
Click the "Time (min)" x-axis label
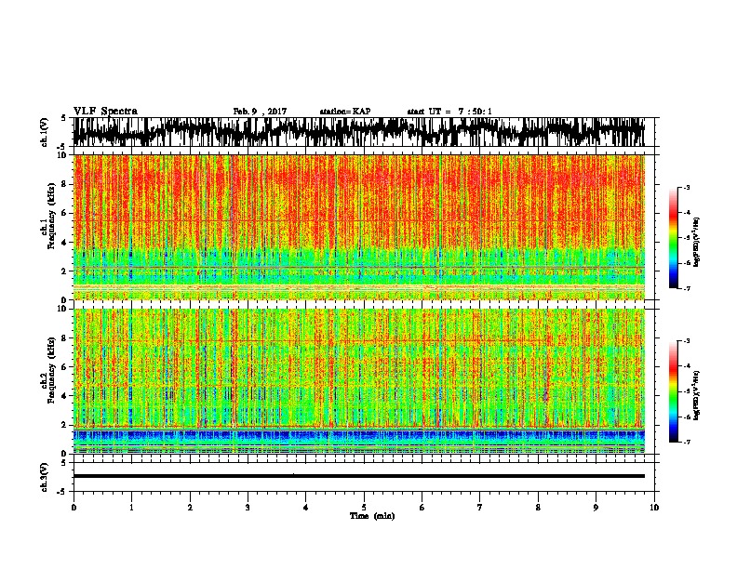372,516
